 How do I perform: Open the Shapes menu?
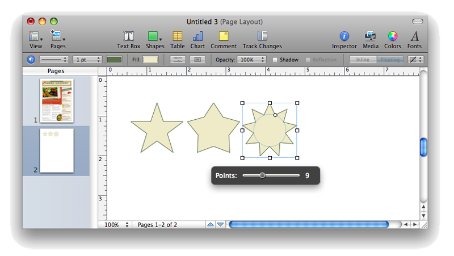click(154, 40)
